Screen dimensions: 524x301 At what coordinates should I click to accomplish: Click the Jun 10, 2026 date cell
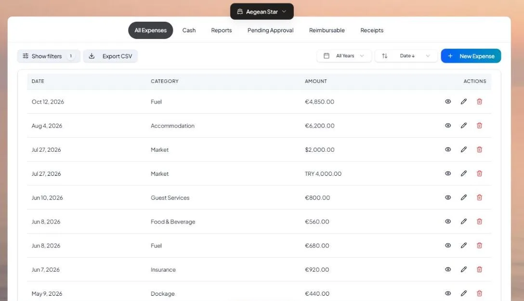click(47, 197)
